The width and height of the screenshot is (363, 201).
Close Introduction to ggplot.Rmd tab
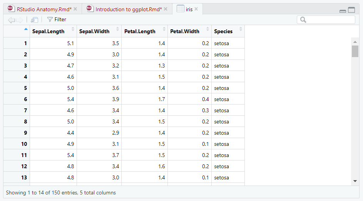[x=166, y=9]
